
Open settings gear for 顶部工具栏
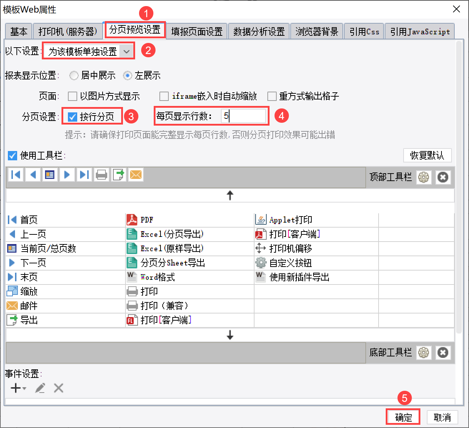point(424,177)
